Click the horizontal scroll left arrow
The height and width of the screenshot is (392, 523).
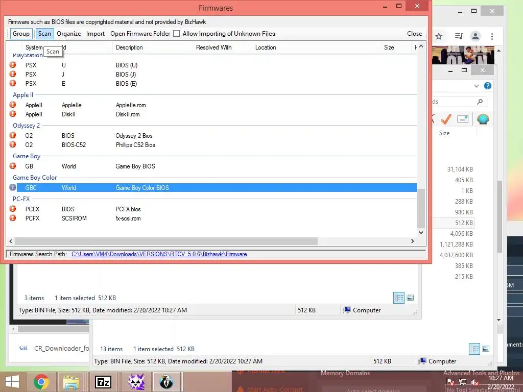tap(11, 241)
